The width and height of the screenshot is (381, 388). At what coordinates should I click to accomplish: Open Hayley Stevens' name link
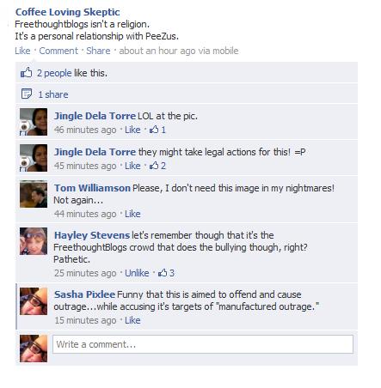tap(92, 235)
